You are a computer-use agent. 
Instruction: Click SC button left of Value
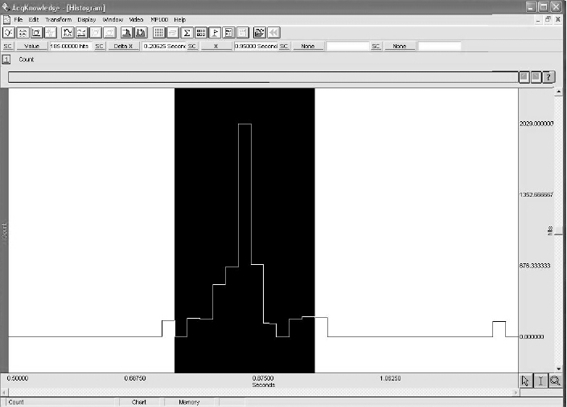coord(7,47)
